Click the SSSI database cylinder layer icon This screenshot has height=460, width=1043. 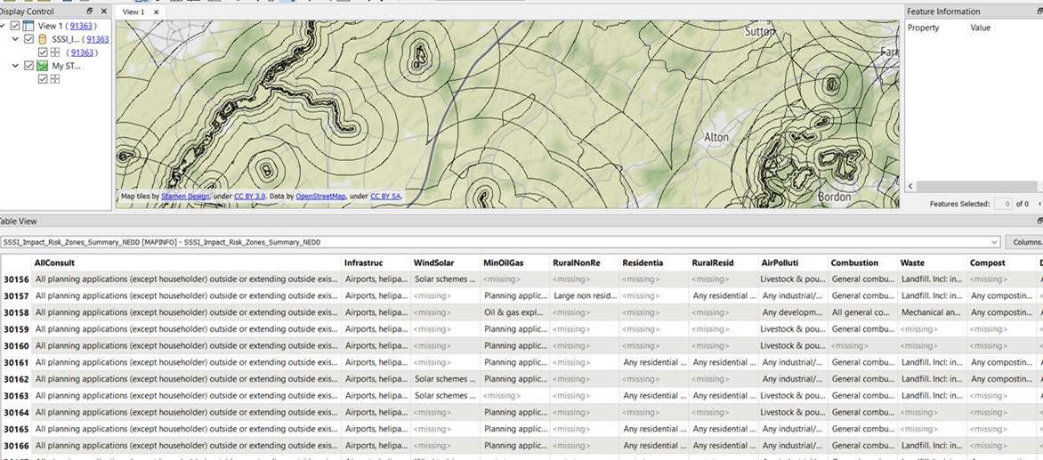(43, 39)
